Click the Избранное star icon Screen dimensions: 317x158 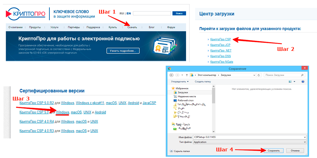tap(173, 88)
